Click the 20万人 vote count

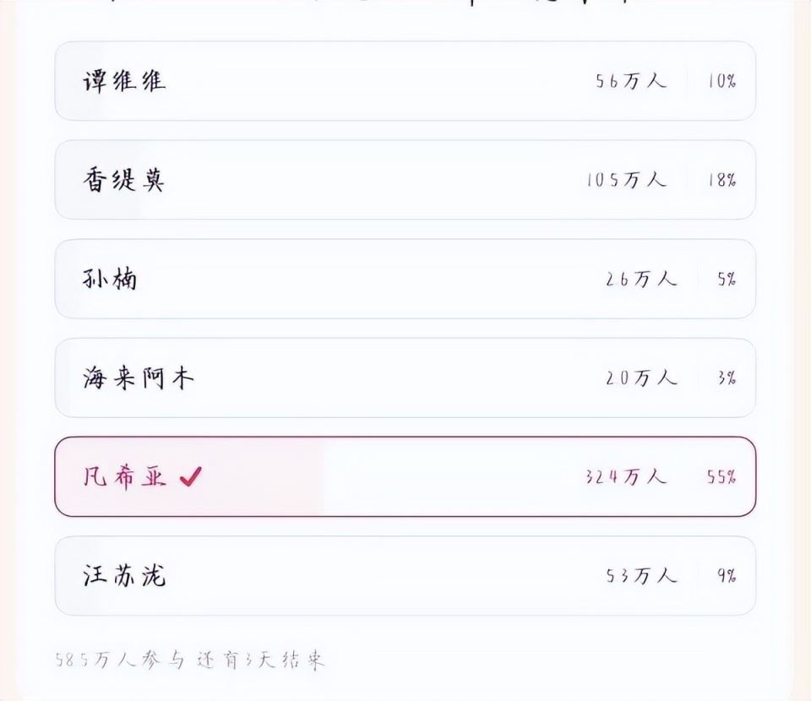coord(641,378)
